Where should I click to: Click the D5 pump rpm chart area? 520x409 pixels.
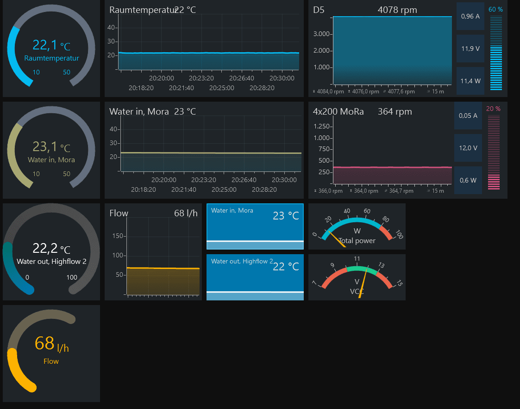392,50
